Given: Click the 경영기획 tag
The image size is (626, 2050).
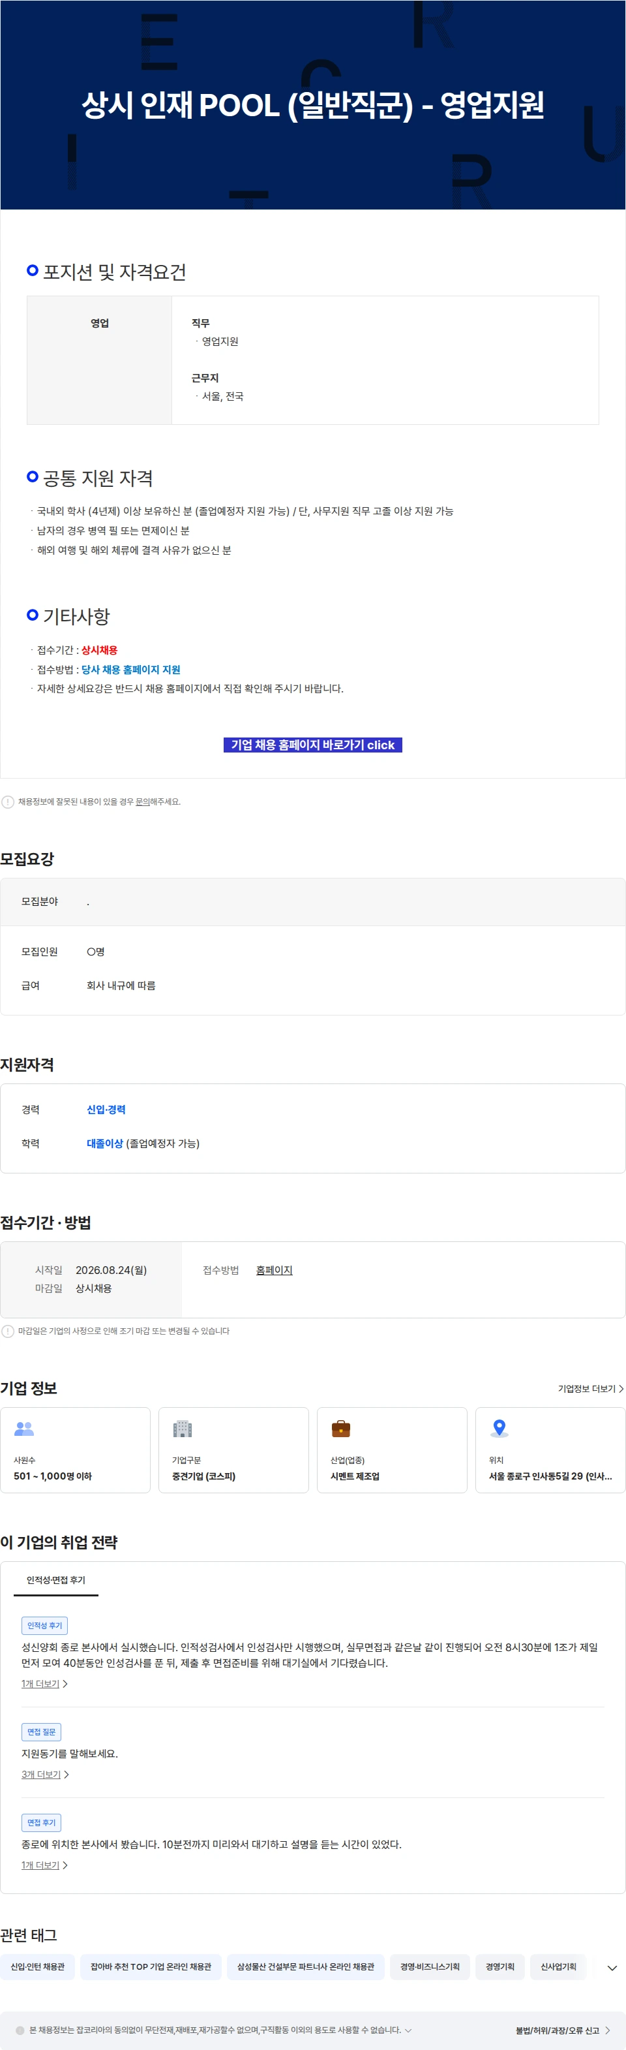Looking at the screenshot, I should pyautogui.click(x=500, y=1966).
